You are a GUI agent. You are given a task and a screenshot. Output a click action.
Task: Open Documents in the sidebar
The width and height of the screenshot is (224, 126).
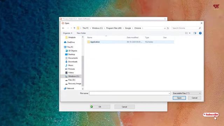point(73,58)
